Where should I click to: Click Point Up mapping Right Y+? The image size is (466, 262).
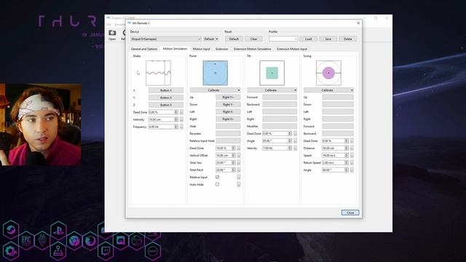click(x=228, y=97)
